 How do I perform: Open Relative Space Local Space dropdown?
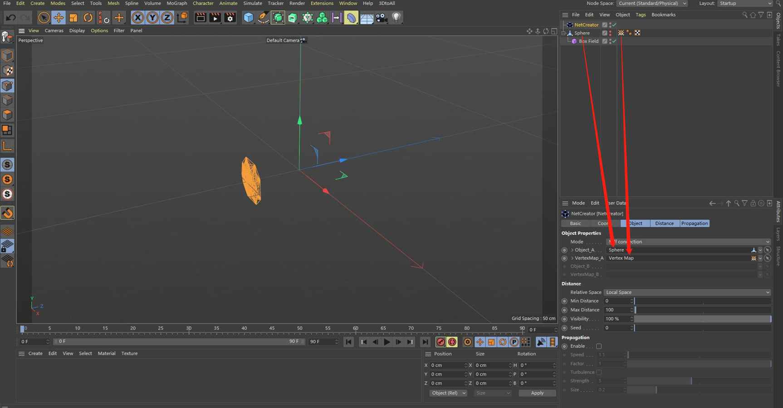687,292
